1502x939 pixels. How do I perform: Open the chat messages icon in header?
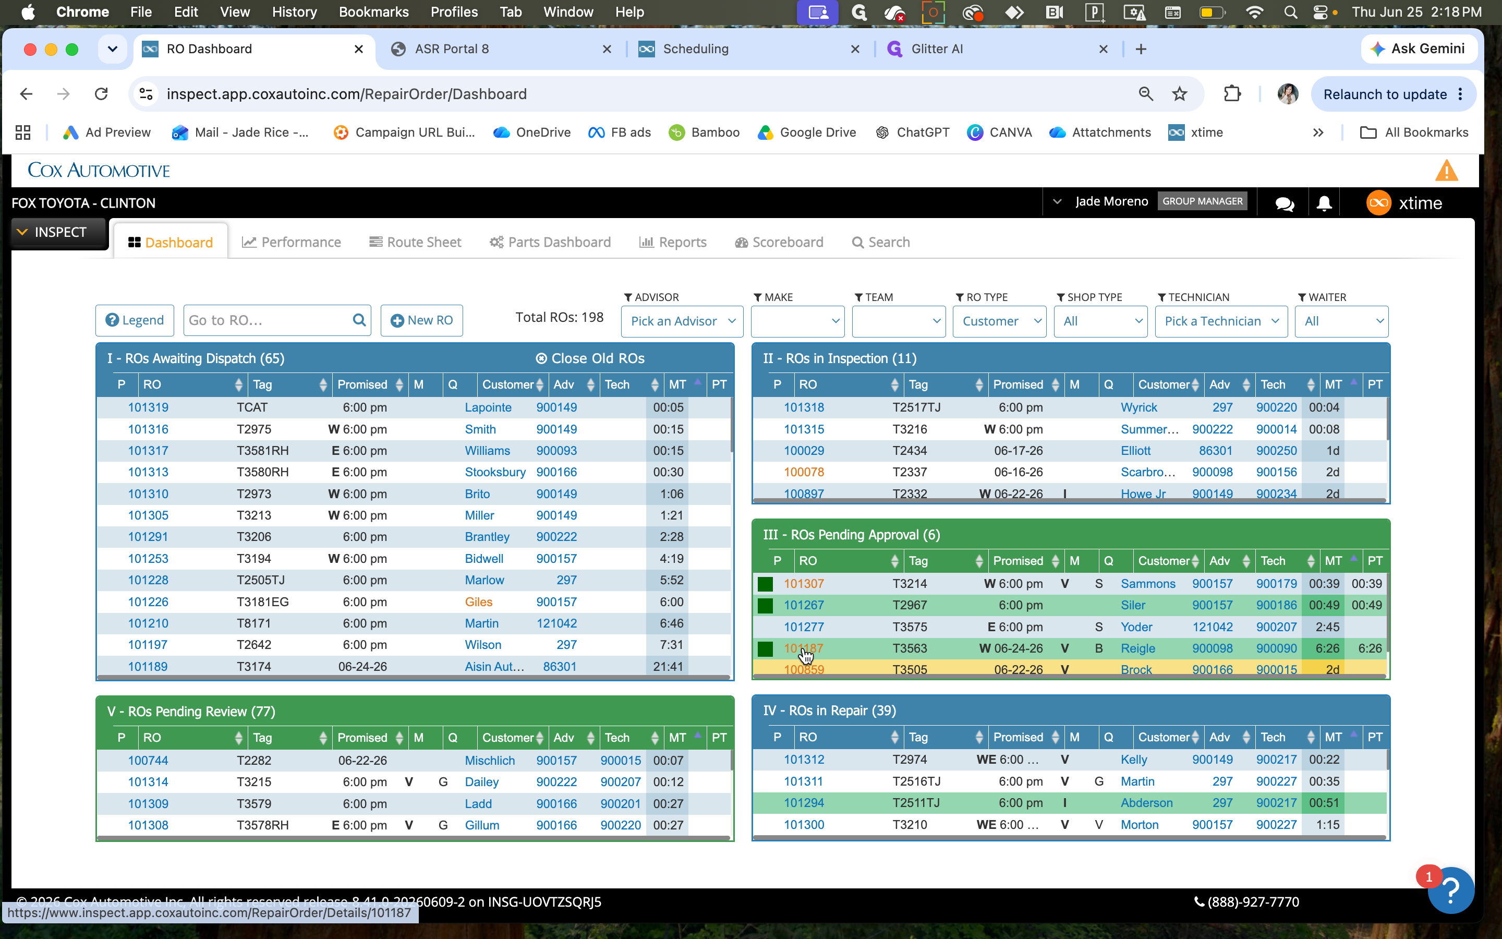point(1285,203)
